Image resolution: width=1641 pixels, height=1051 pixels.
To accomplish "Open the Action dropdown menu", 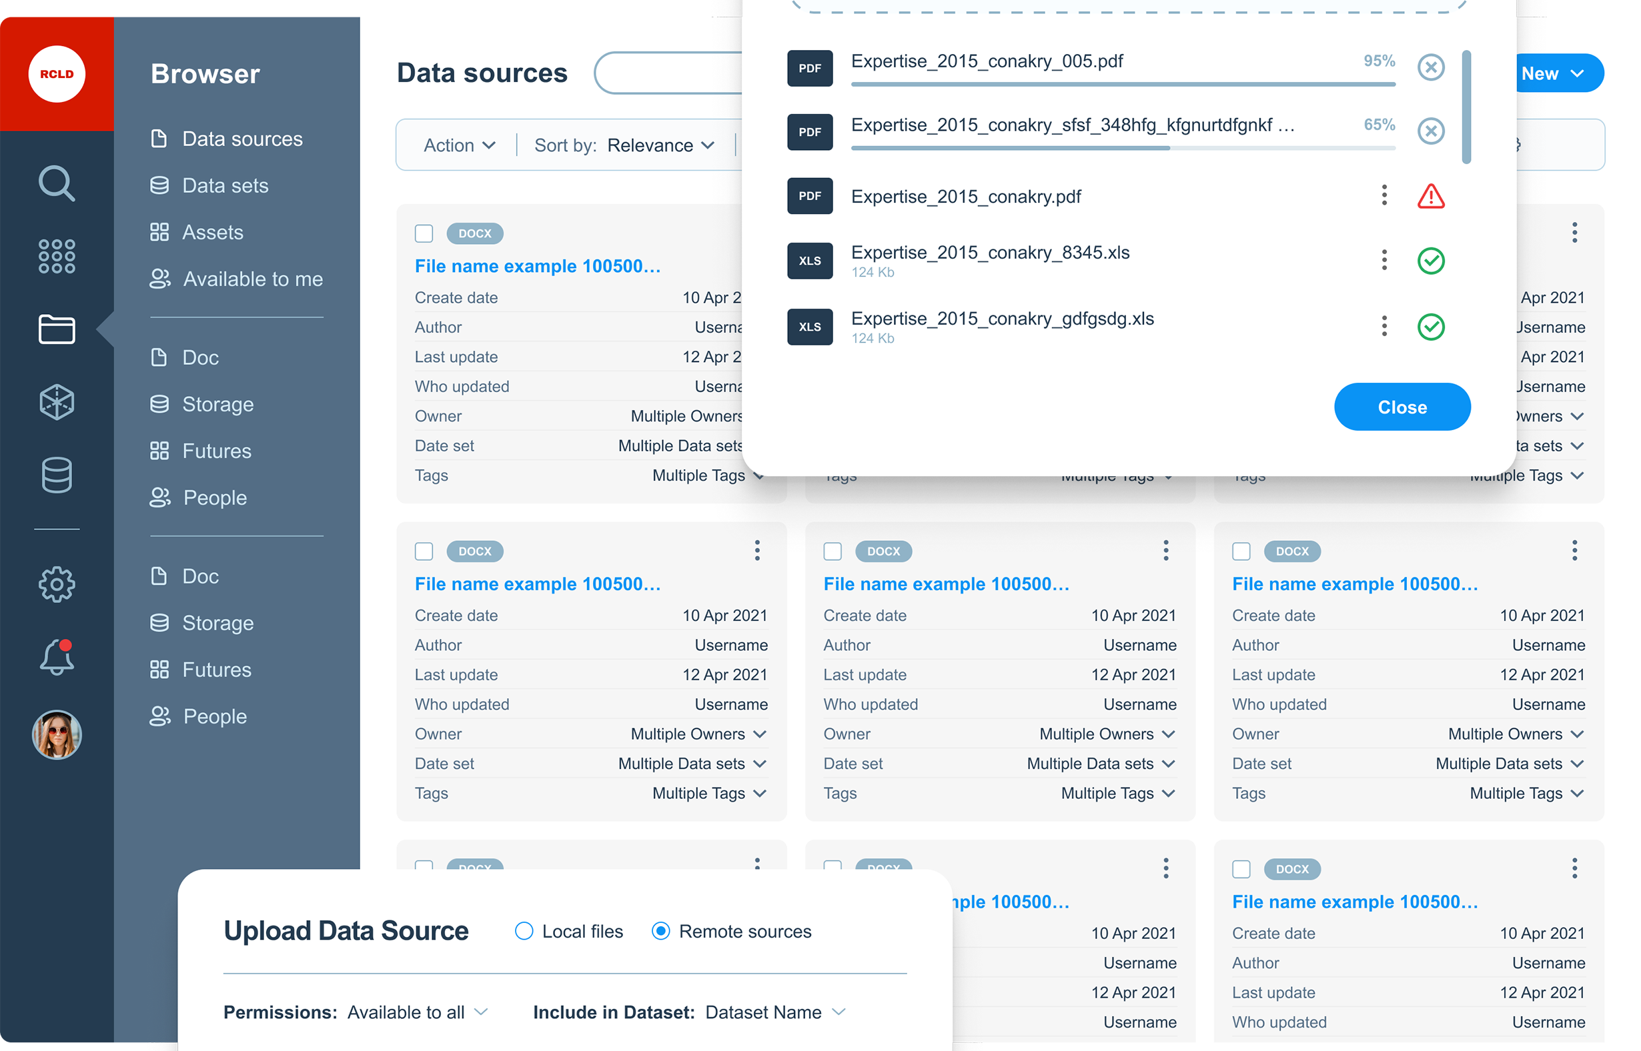I will point(460,145).
